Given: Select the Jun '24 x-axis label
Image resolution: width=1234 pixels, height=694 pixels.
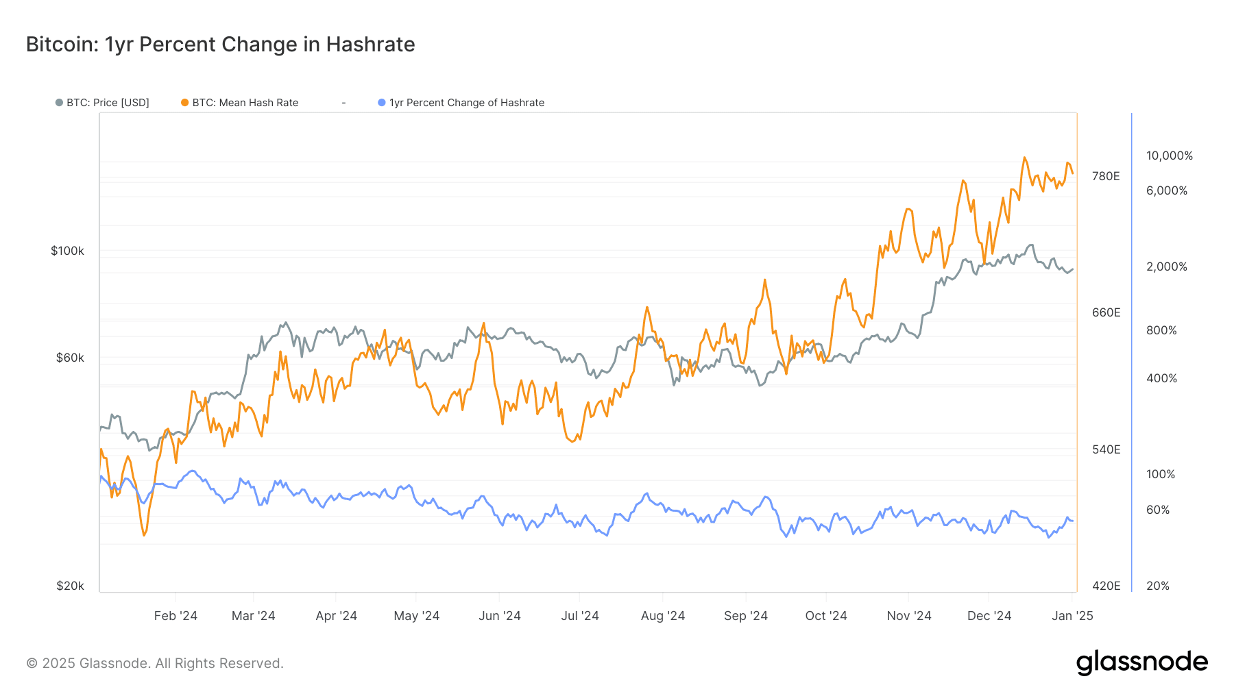Looking at the screenshot, I should click(x=500, y=616).
